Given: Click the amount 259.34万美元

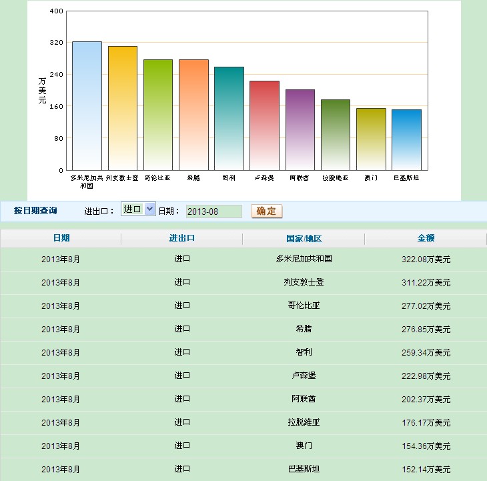Looking at the screenshot, I should [x=426, y=353].
